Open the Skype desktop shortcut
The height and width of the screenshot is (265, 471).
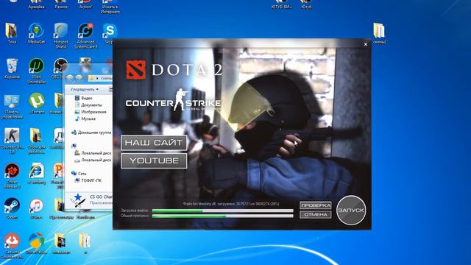pos(110,34)
